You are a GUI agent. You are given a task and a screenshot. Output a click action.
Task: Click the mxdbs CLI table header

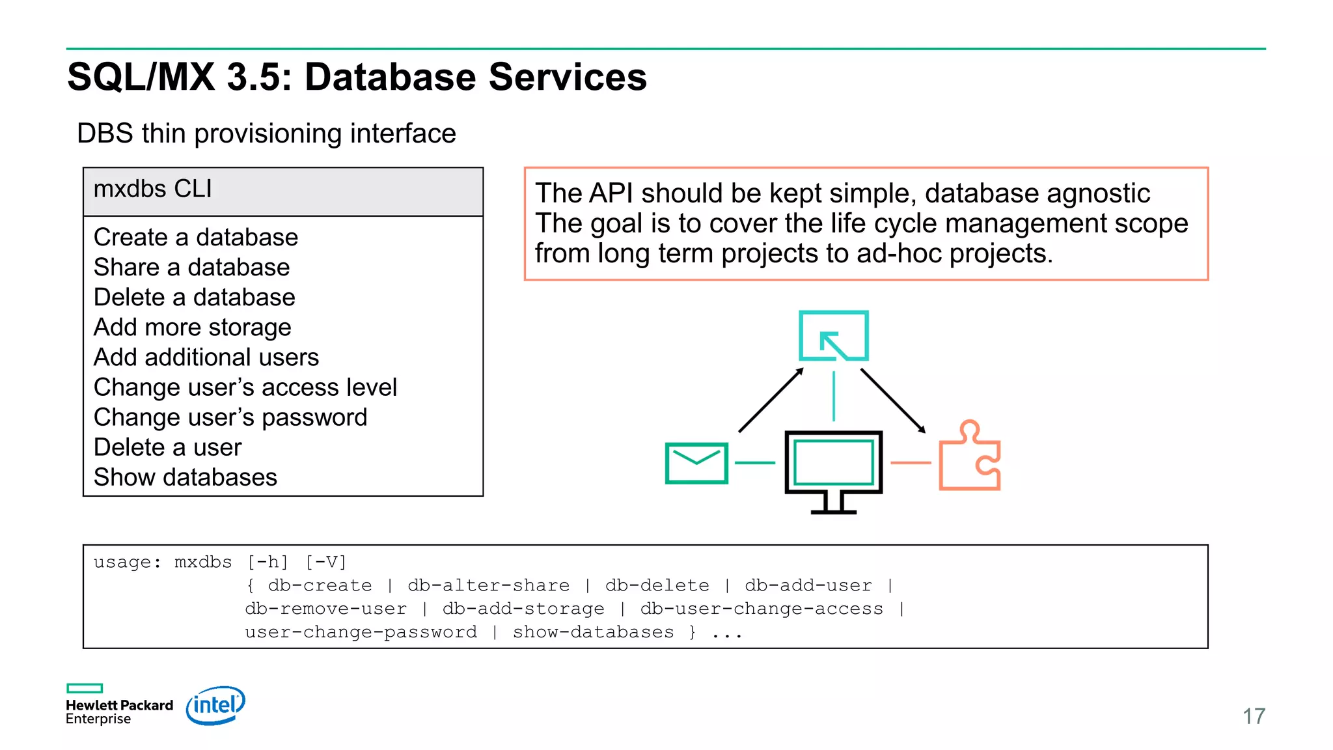coord(283,191)
